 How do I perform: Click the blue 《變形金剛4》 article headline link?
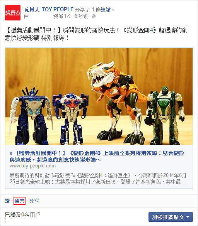97,156
